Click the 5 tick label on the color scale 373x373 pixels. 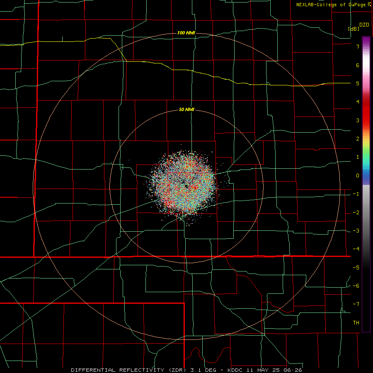tap(358, 83)
